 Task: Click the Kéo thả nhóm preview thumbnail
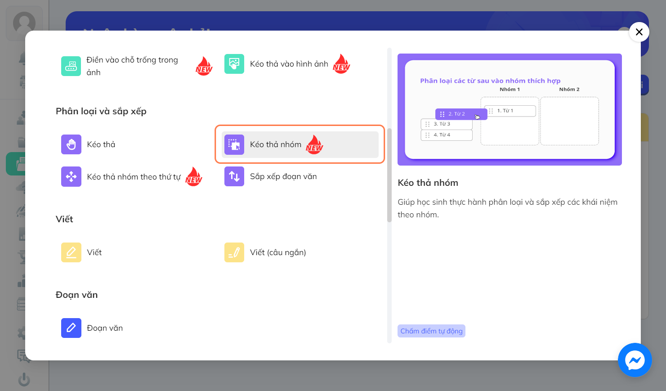pos(510,109)
